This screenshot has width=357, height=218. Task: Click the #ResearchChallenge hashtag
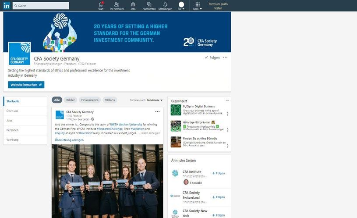click(x=110, y=129)
